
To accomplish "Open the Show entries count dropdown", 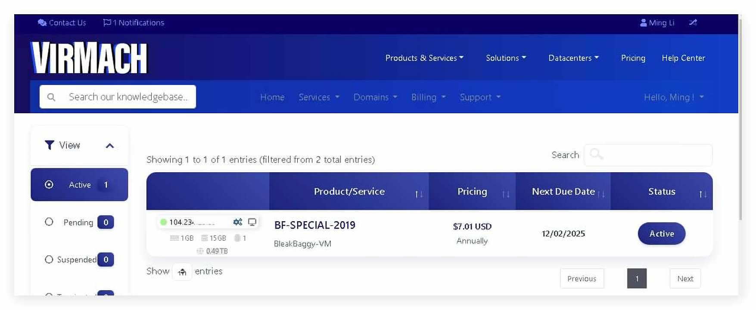I will (x=182, y=272).
